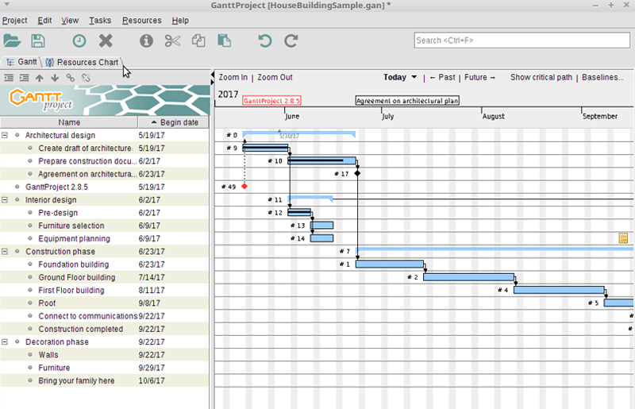Select the Bring your family here task
Viewport: 635px width, 409px height.
pyautogui.click(x=105, y=380)
